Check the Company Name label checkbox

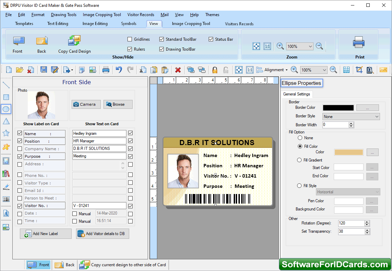click(x=20, y=149)
